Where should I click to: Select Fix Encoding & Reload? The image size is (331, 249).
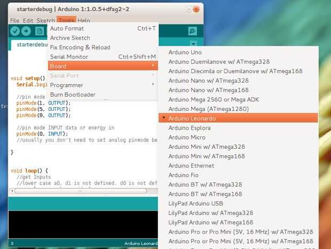tap(103, 47)
